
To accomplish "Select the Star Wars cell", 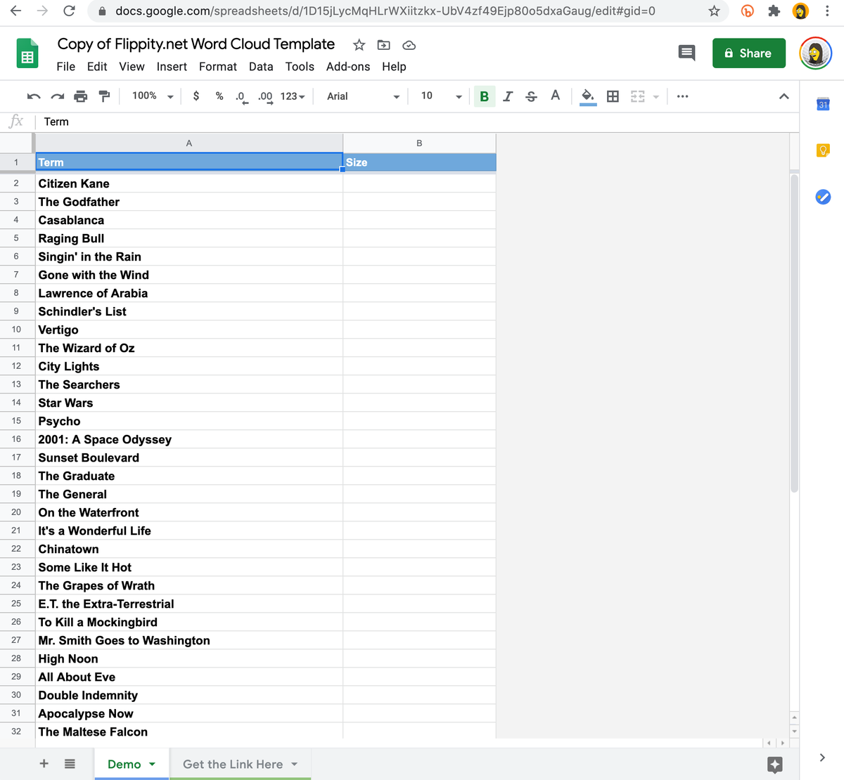I will (x=188, y=403).
